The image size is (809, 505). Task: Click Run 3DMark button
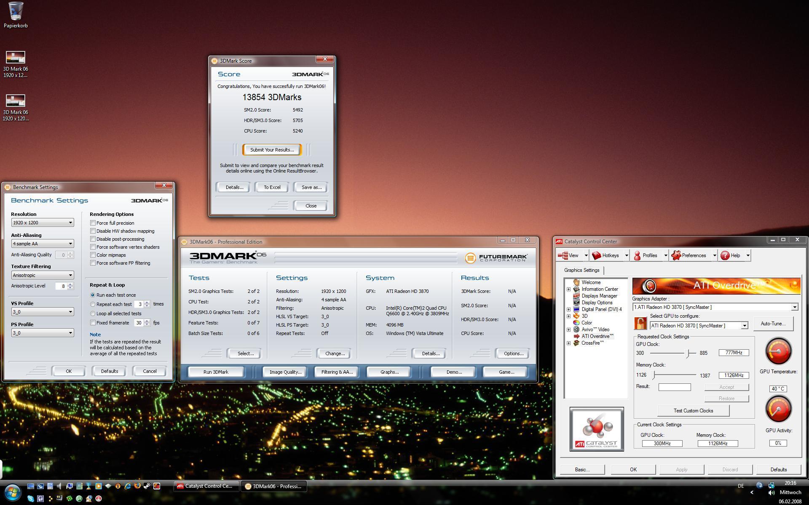tap(216, 372)
